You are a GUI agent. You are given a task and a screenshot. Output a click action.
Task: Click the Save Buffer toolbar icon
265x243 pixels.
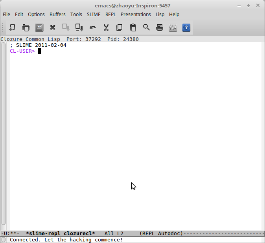point(39,28)
